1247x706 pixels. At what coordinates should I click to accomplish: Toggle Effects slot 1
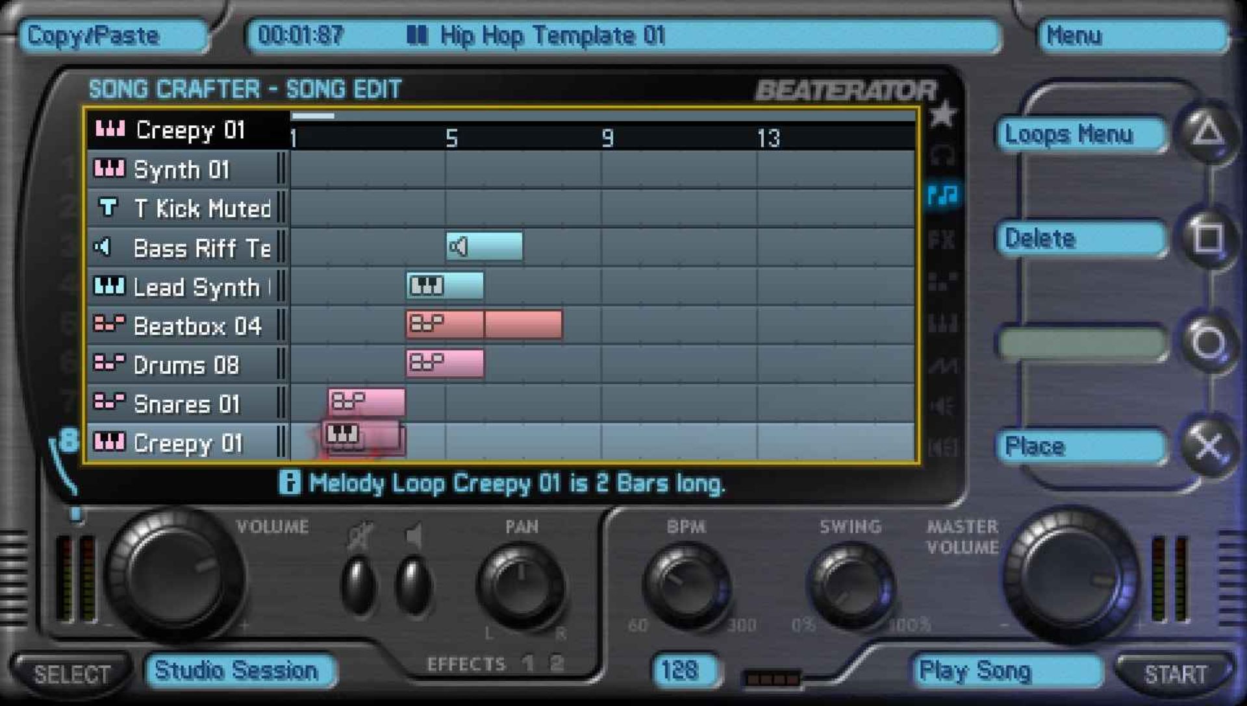tap(528, 663)
